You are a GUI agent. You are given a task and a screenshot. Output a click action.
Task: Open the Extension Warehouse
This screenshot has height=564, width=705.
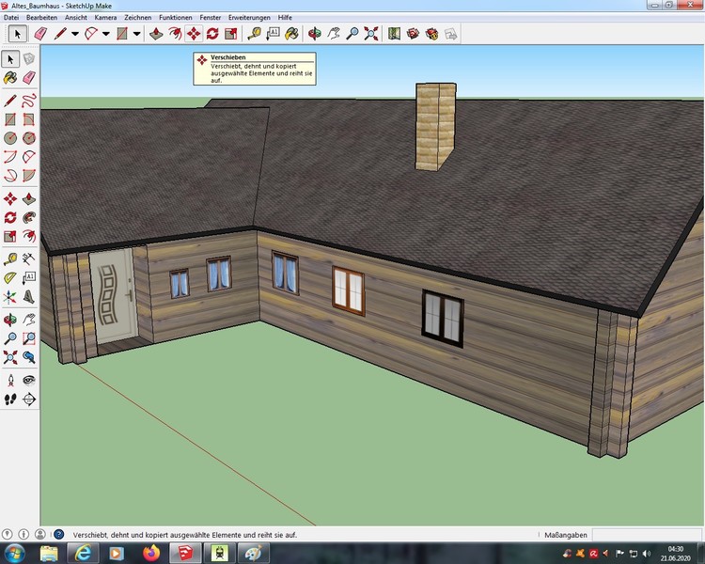tap(431, 34)
